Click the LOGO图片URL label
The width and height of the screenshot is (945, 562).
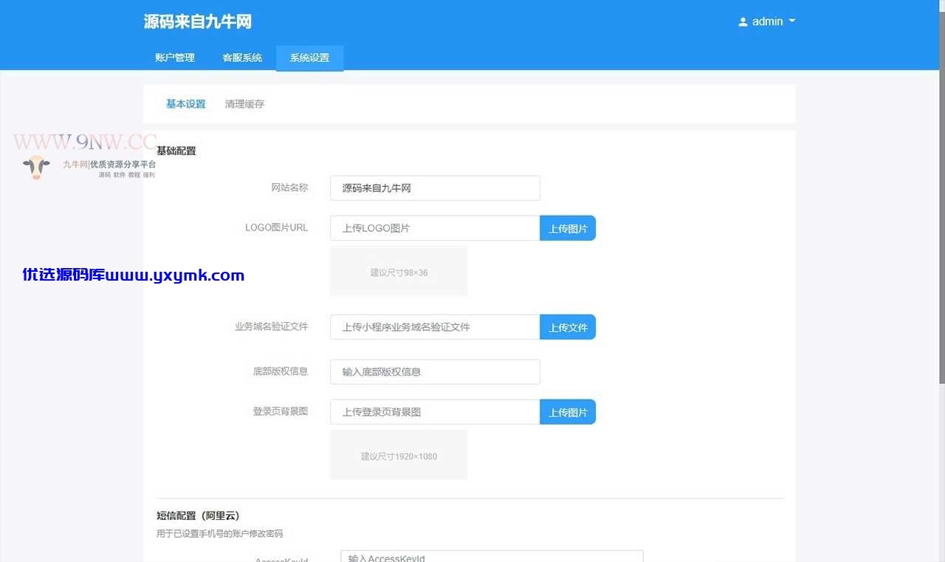pos(276,227)
